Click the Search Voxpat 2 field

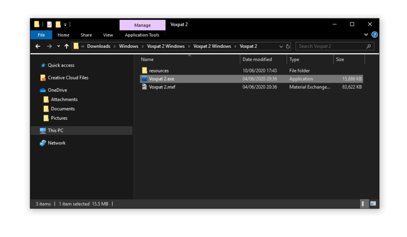331,46
